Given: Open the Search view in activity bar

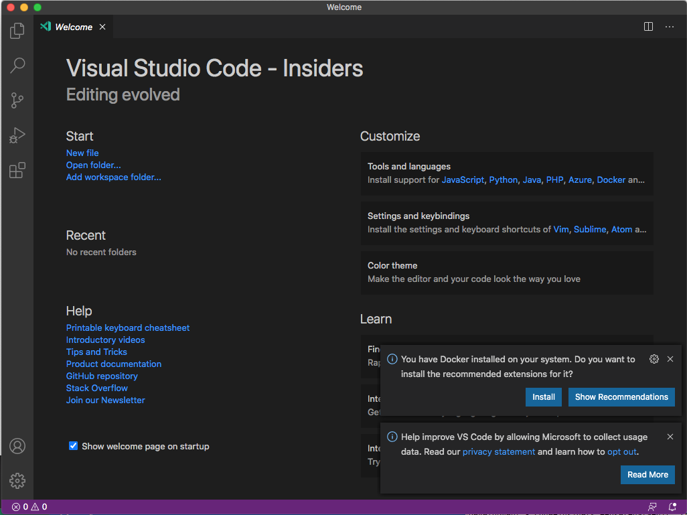Looking at the screenshot, I should (x=17, y=66).
